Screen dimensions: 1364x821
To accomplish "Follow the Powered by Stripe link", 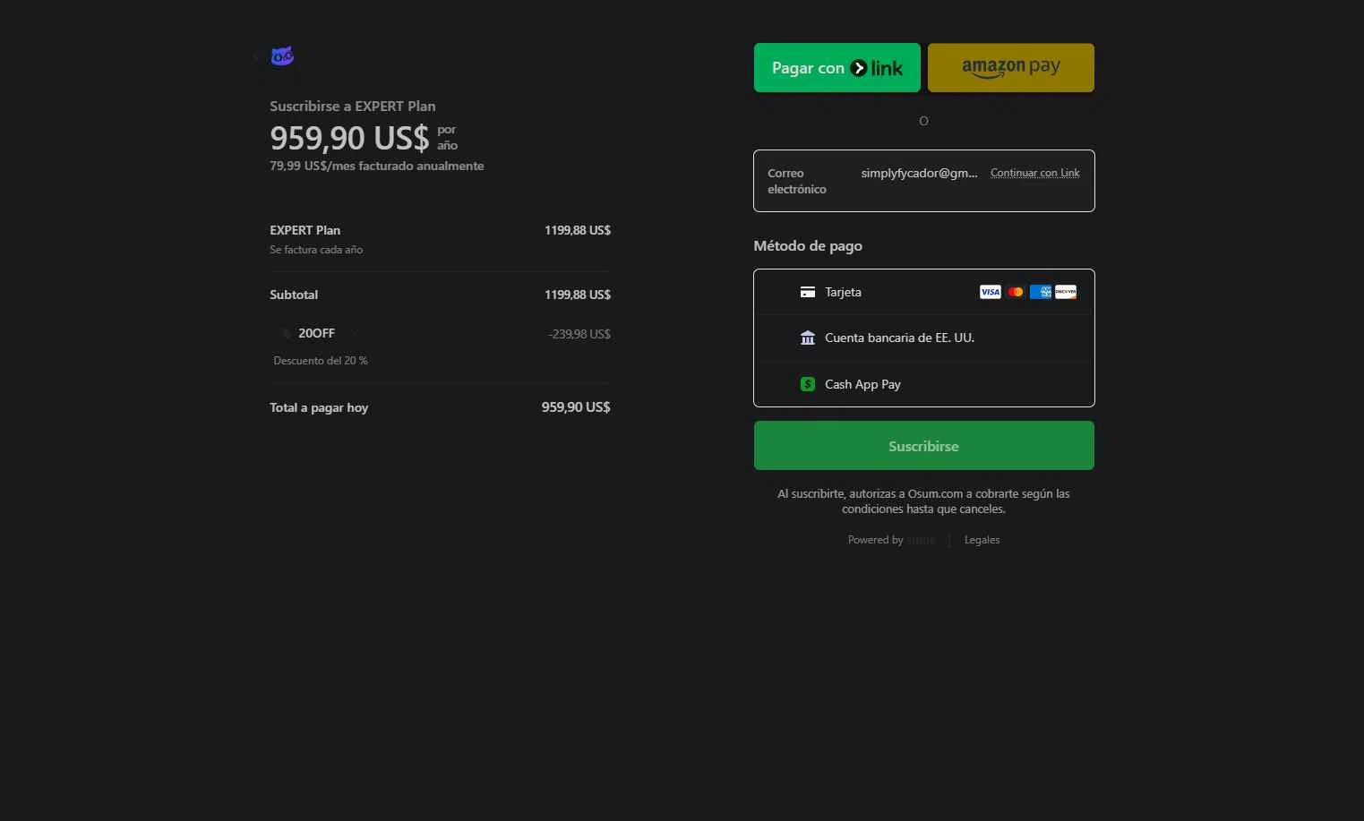I will tap(891, 540).
